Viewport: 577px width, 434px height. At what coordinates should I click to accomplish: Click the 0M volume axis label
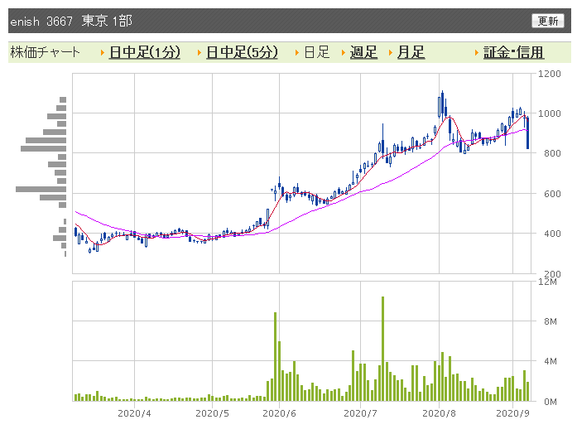[x=551, y=402]
